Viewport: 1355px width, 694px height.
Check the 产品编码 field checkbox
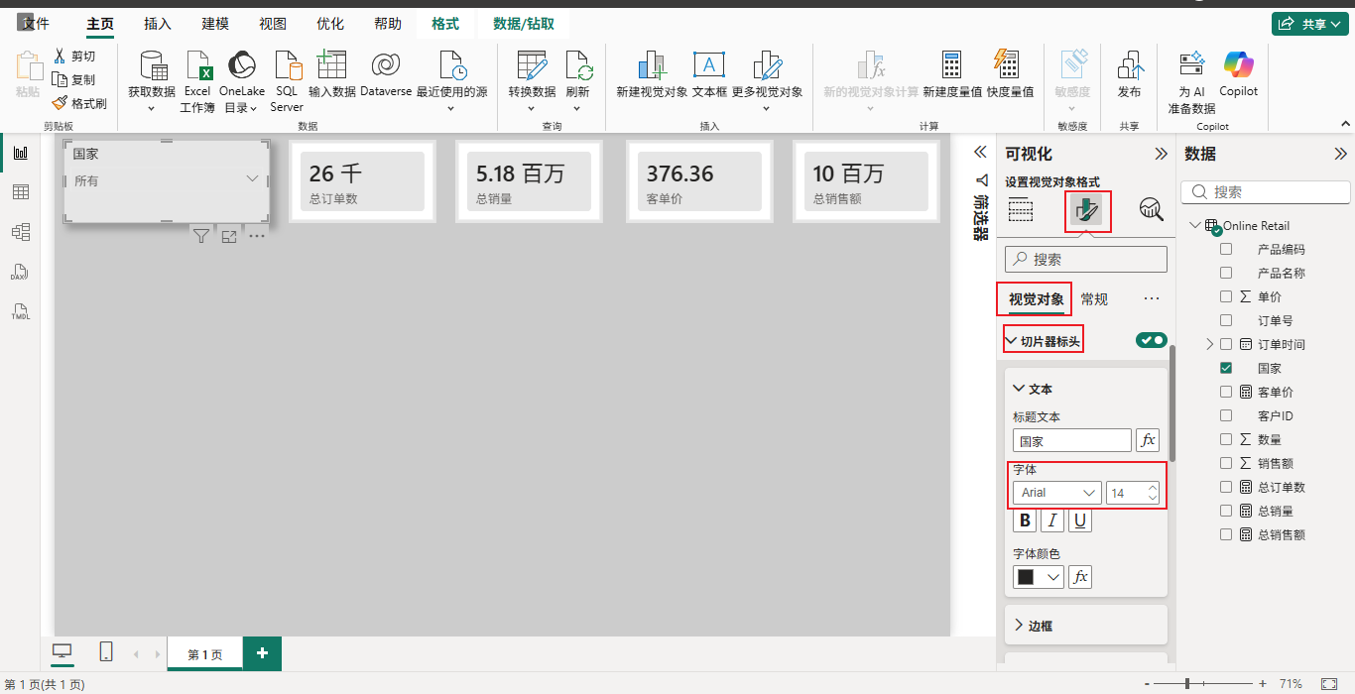pos(1226,249)
